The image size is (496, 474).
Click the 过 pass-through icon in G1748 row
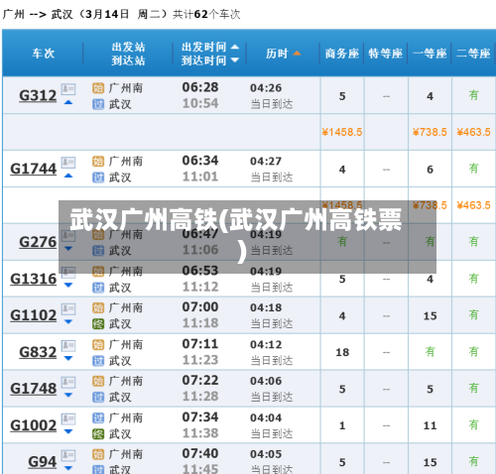tap(98, 397)
